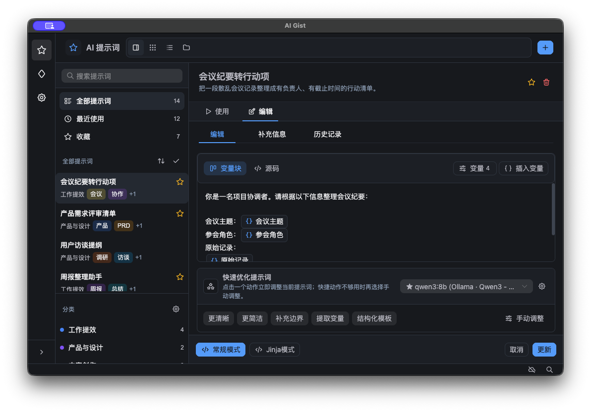Click the header star icon beside AI 提示词
The image size is (591, 412).
pyautogui.click(x=73, y=48)
